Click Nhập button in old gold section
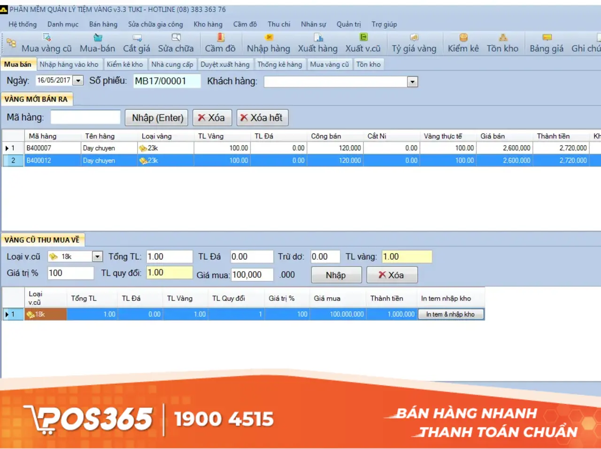Image resolution: width=601 pixels, height=449 pixels. (336, 275)
